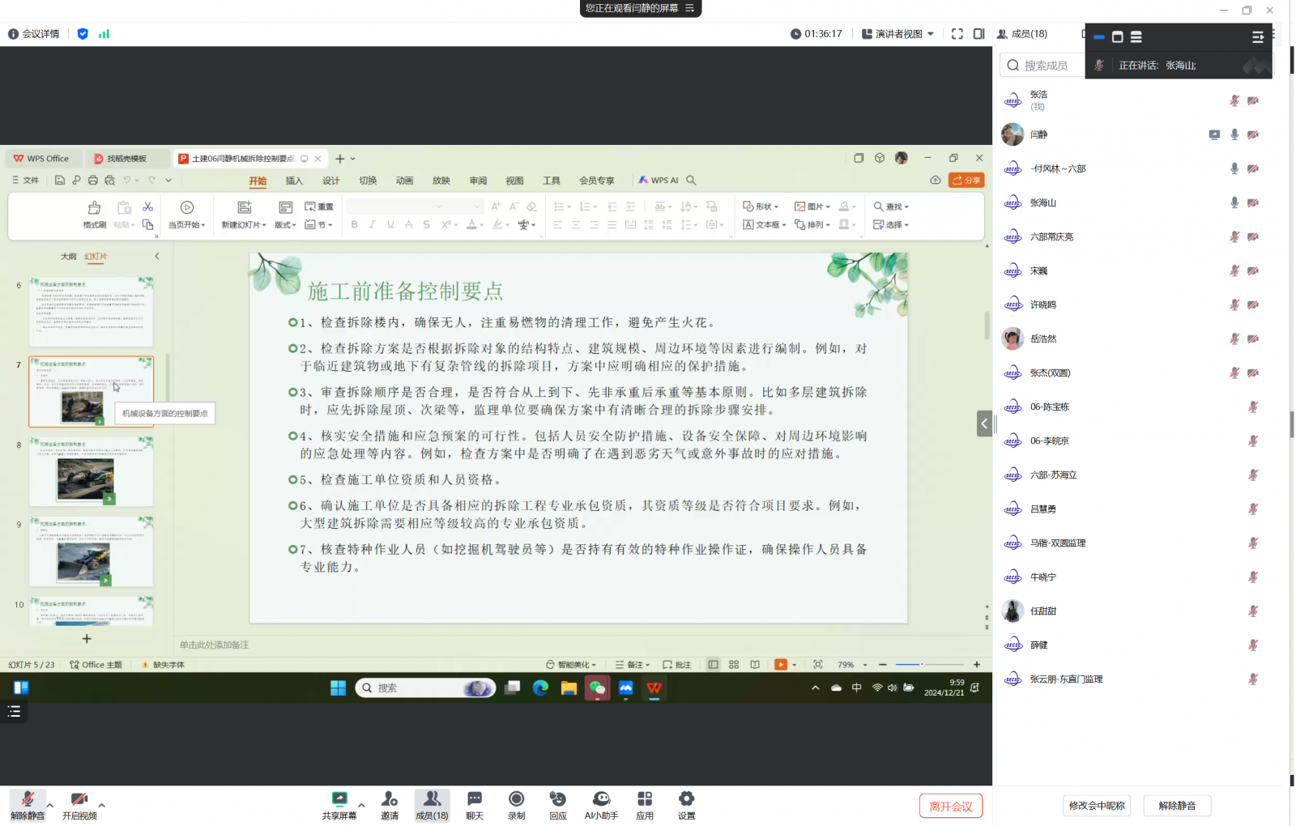The height and width of the screenshot is (826, 1296).
Task: Open the Apps icon in meeting toolbar
Action: (x=645, y=805)
